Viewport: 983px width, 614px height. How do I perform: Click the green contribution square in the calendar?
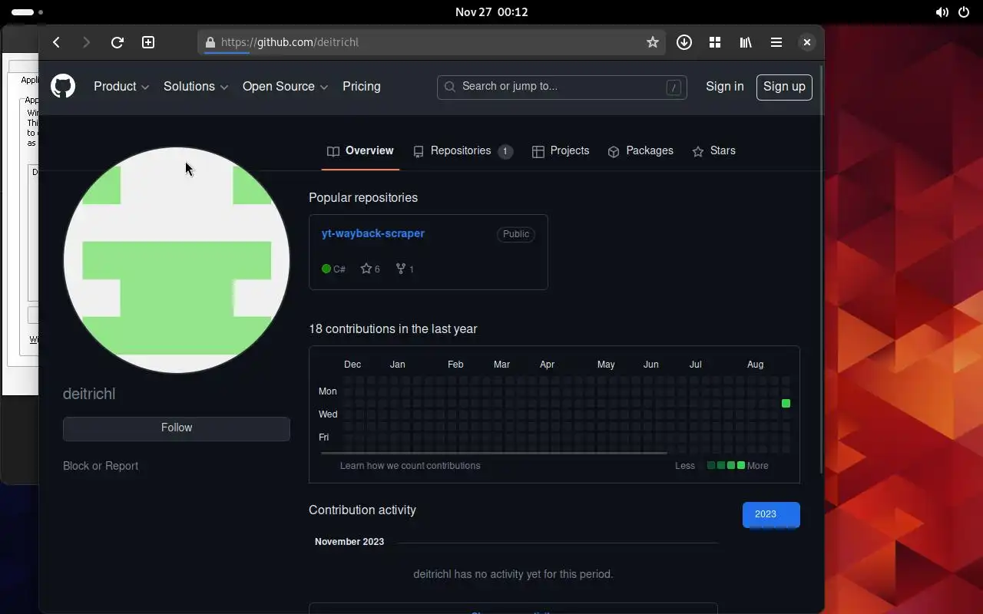[x=786, y=403]
